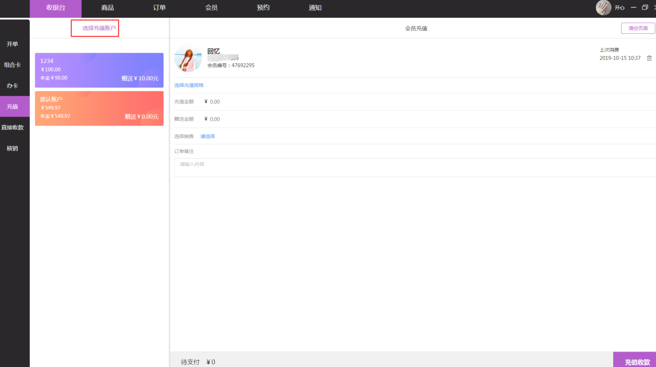The width and height of the screenshot is (656, 367).
Task: Open 办卡 in the sidebar
Action: (x=12, y=86)
